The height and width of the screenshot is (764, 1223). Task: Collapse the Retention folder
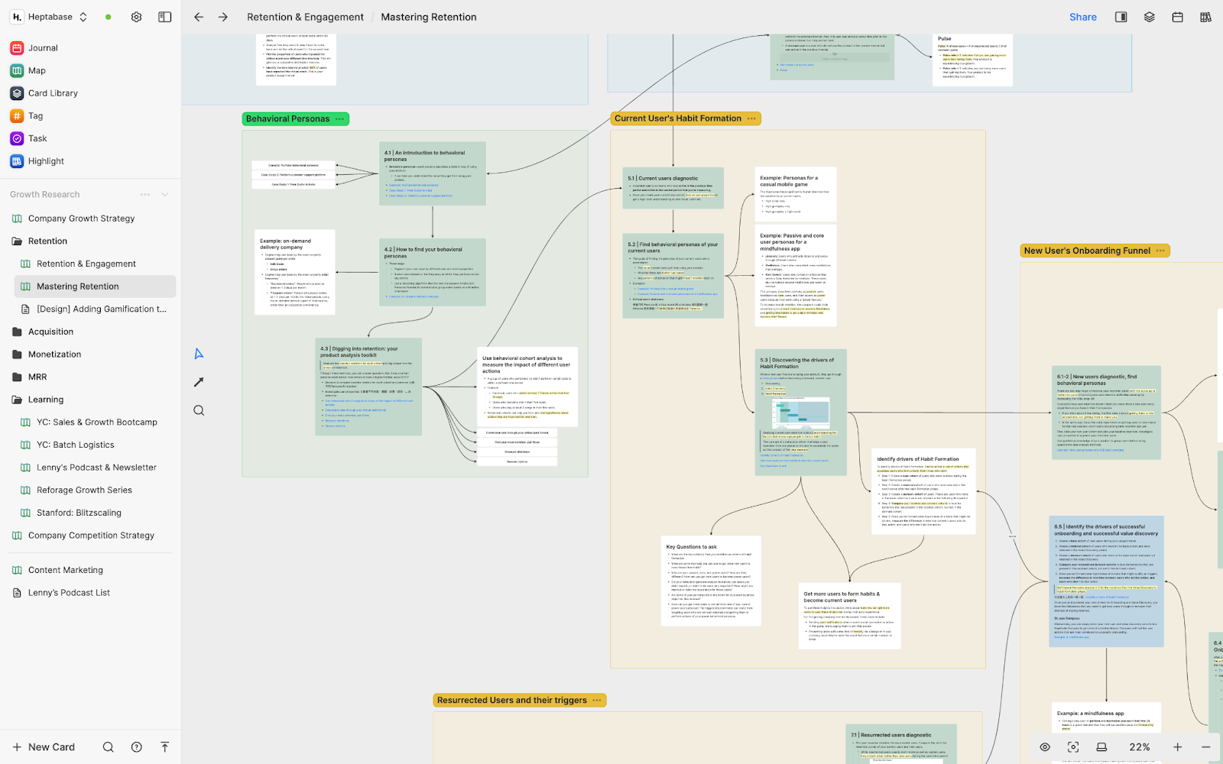47,241
